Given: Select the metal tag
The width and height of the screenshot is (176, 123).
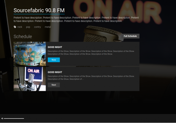Looking at the screenshot, I should pos(48,27).
